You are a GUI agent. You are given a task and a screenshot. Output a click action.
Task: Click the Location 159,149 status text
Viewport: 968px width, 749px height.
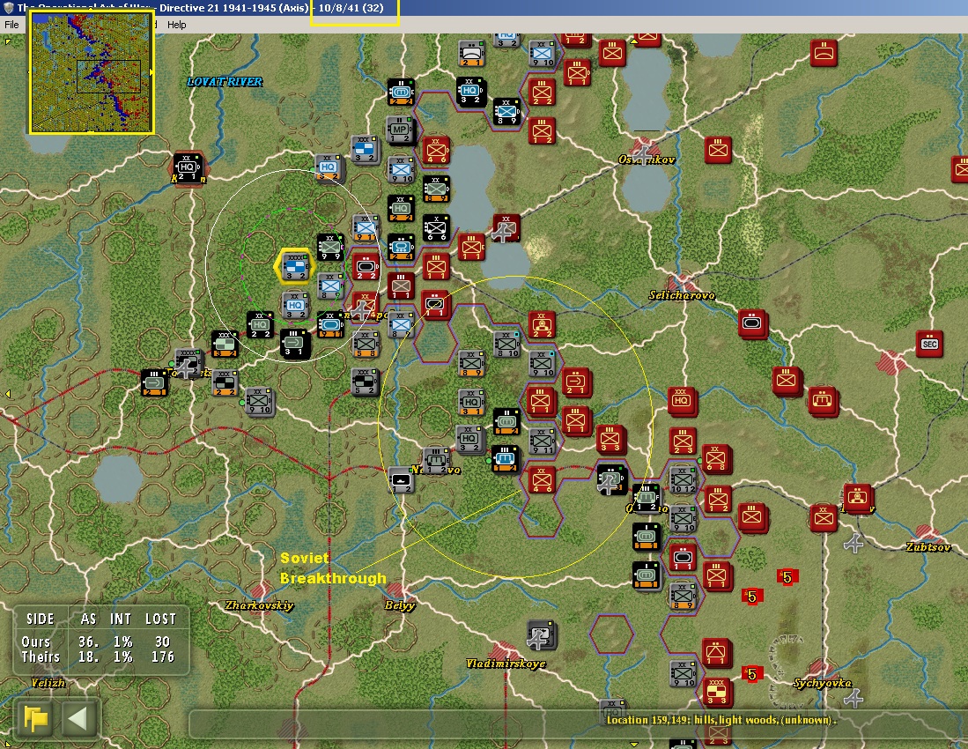(x=721, y=720)
